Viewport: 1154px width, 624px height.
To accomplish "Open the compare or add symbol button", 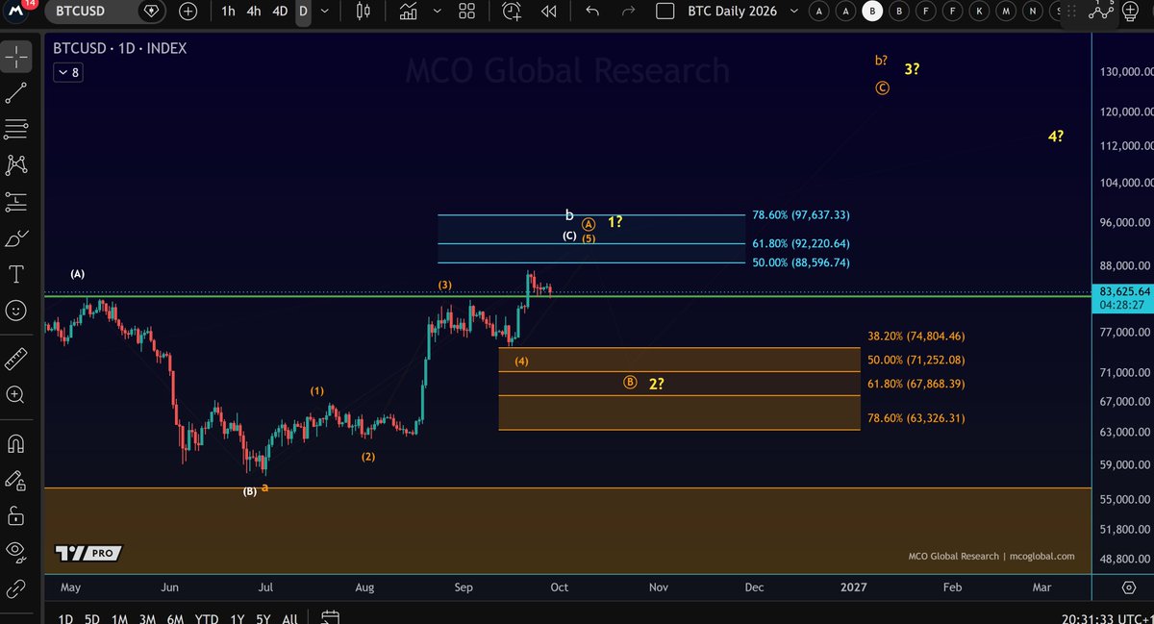I will coord(188,12).
